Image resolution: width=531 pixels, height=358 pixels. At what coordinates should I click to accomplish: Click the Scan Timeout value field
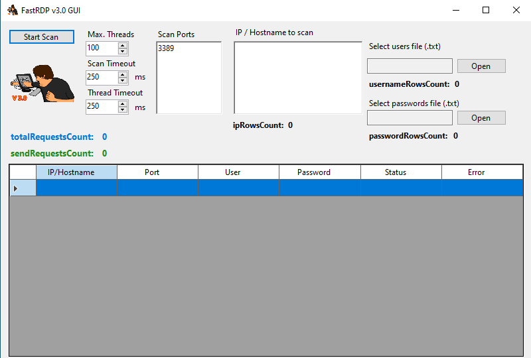(x=102, y=78)
